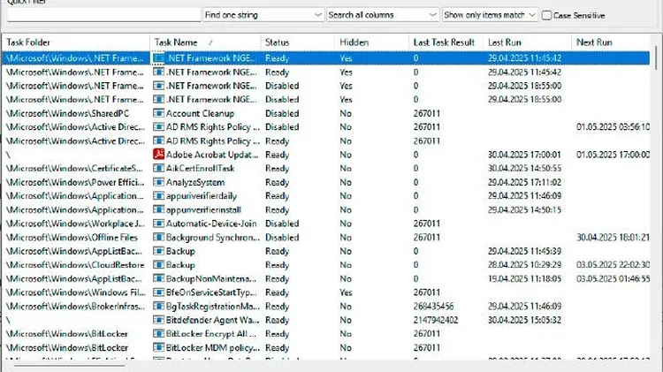Viewport: 663px width, 372px height.
Task: Click the Adobe Acrobat Update task icon
Action: tap(158, 155)
